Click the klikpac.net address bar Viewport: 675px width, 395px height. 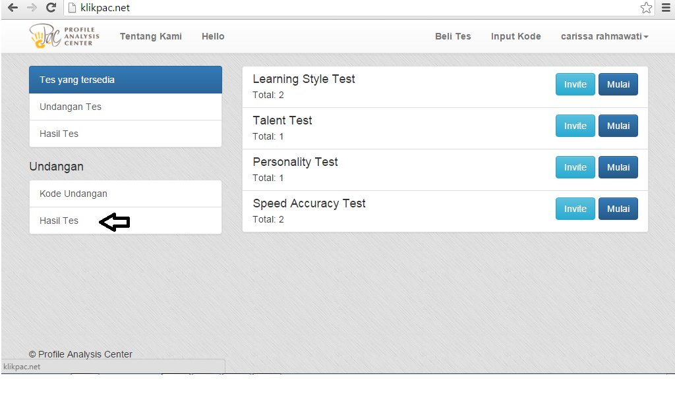[356, 8]
